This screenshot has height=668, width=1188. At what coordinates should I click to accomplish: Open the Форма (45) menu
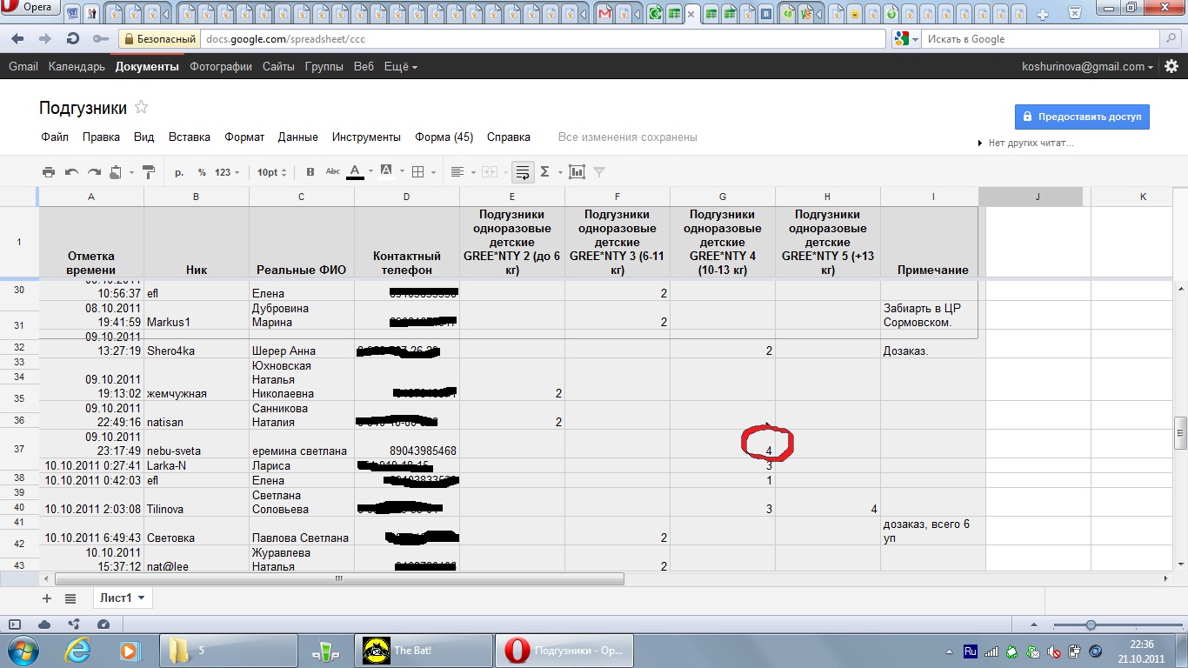(x=444, y=137)
